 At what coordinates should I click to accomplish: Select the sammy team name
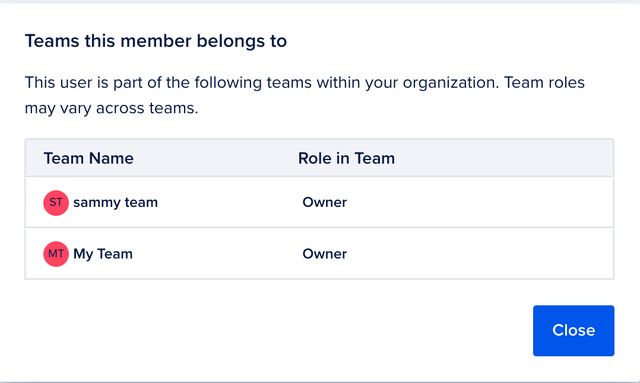(116, 203)
